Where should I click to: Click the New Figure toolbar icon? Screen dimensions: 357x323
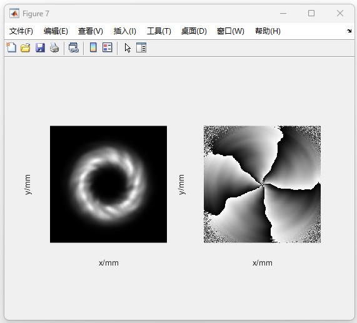[11, 47]
